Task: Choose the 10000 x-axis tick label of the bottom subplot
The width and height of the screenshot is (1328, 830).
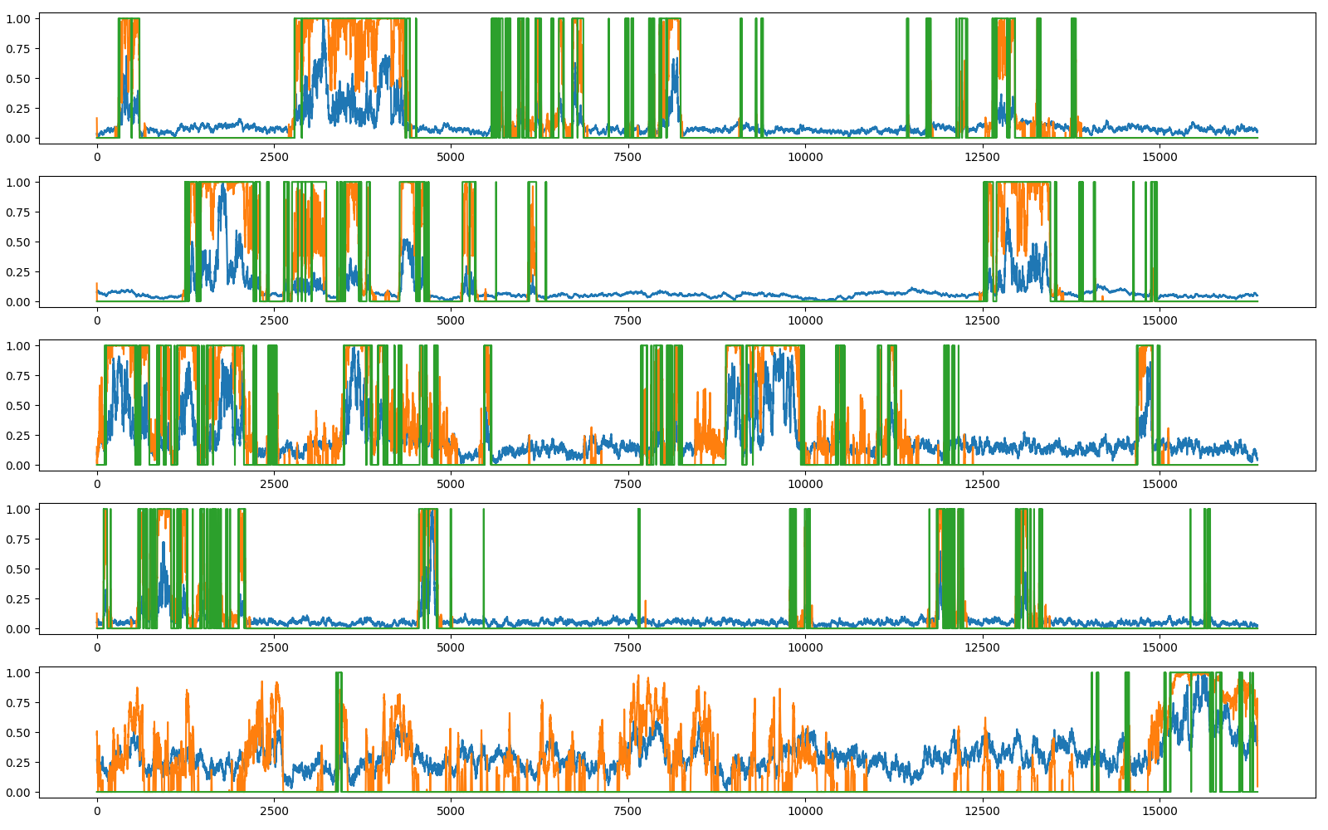Action: 805,811
